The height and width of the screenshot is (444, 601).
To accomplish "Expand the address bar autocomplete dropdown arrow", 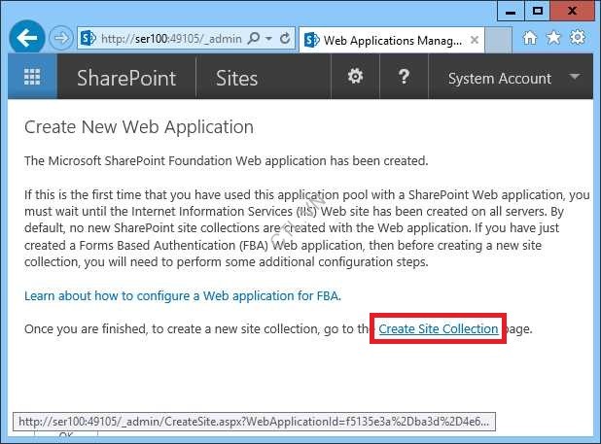I will click(x=268, y=39).
